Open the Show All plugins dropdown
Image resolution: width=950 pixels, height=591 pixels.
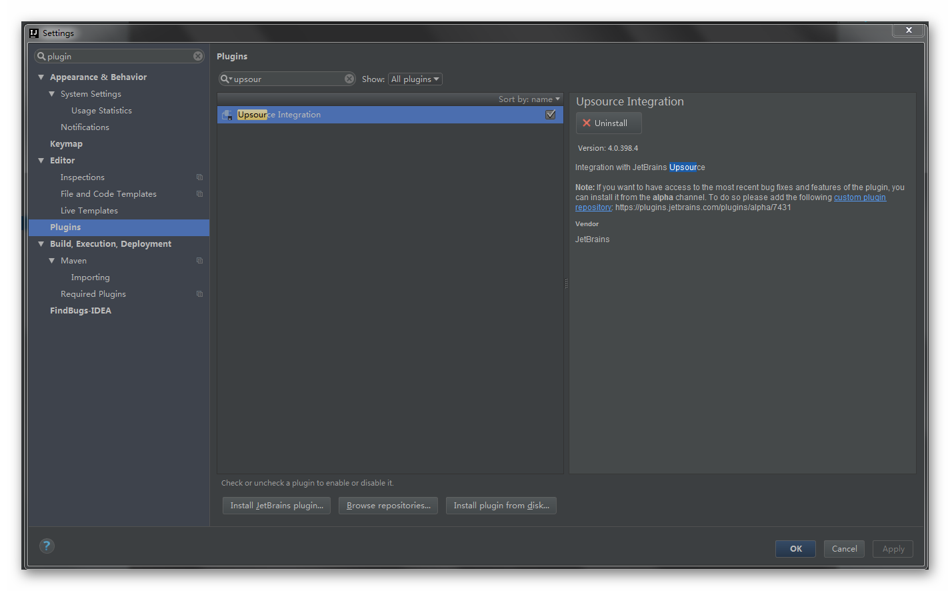coord(415,79)
